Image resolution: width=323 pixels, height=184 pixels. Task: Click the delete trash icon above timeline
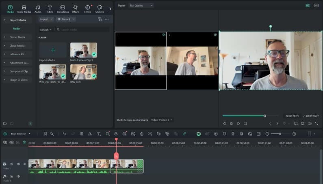tap(82, 134)
